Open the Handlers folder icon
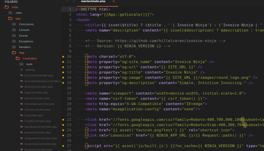264x151 pixels. coord(14,47)
